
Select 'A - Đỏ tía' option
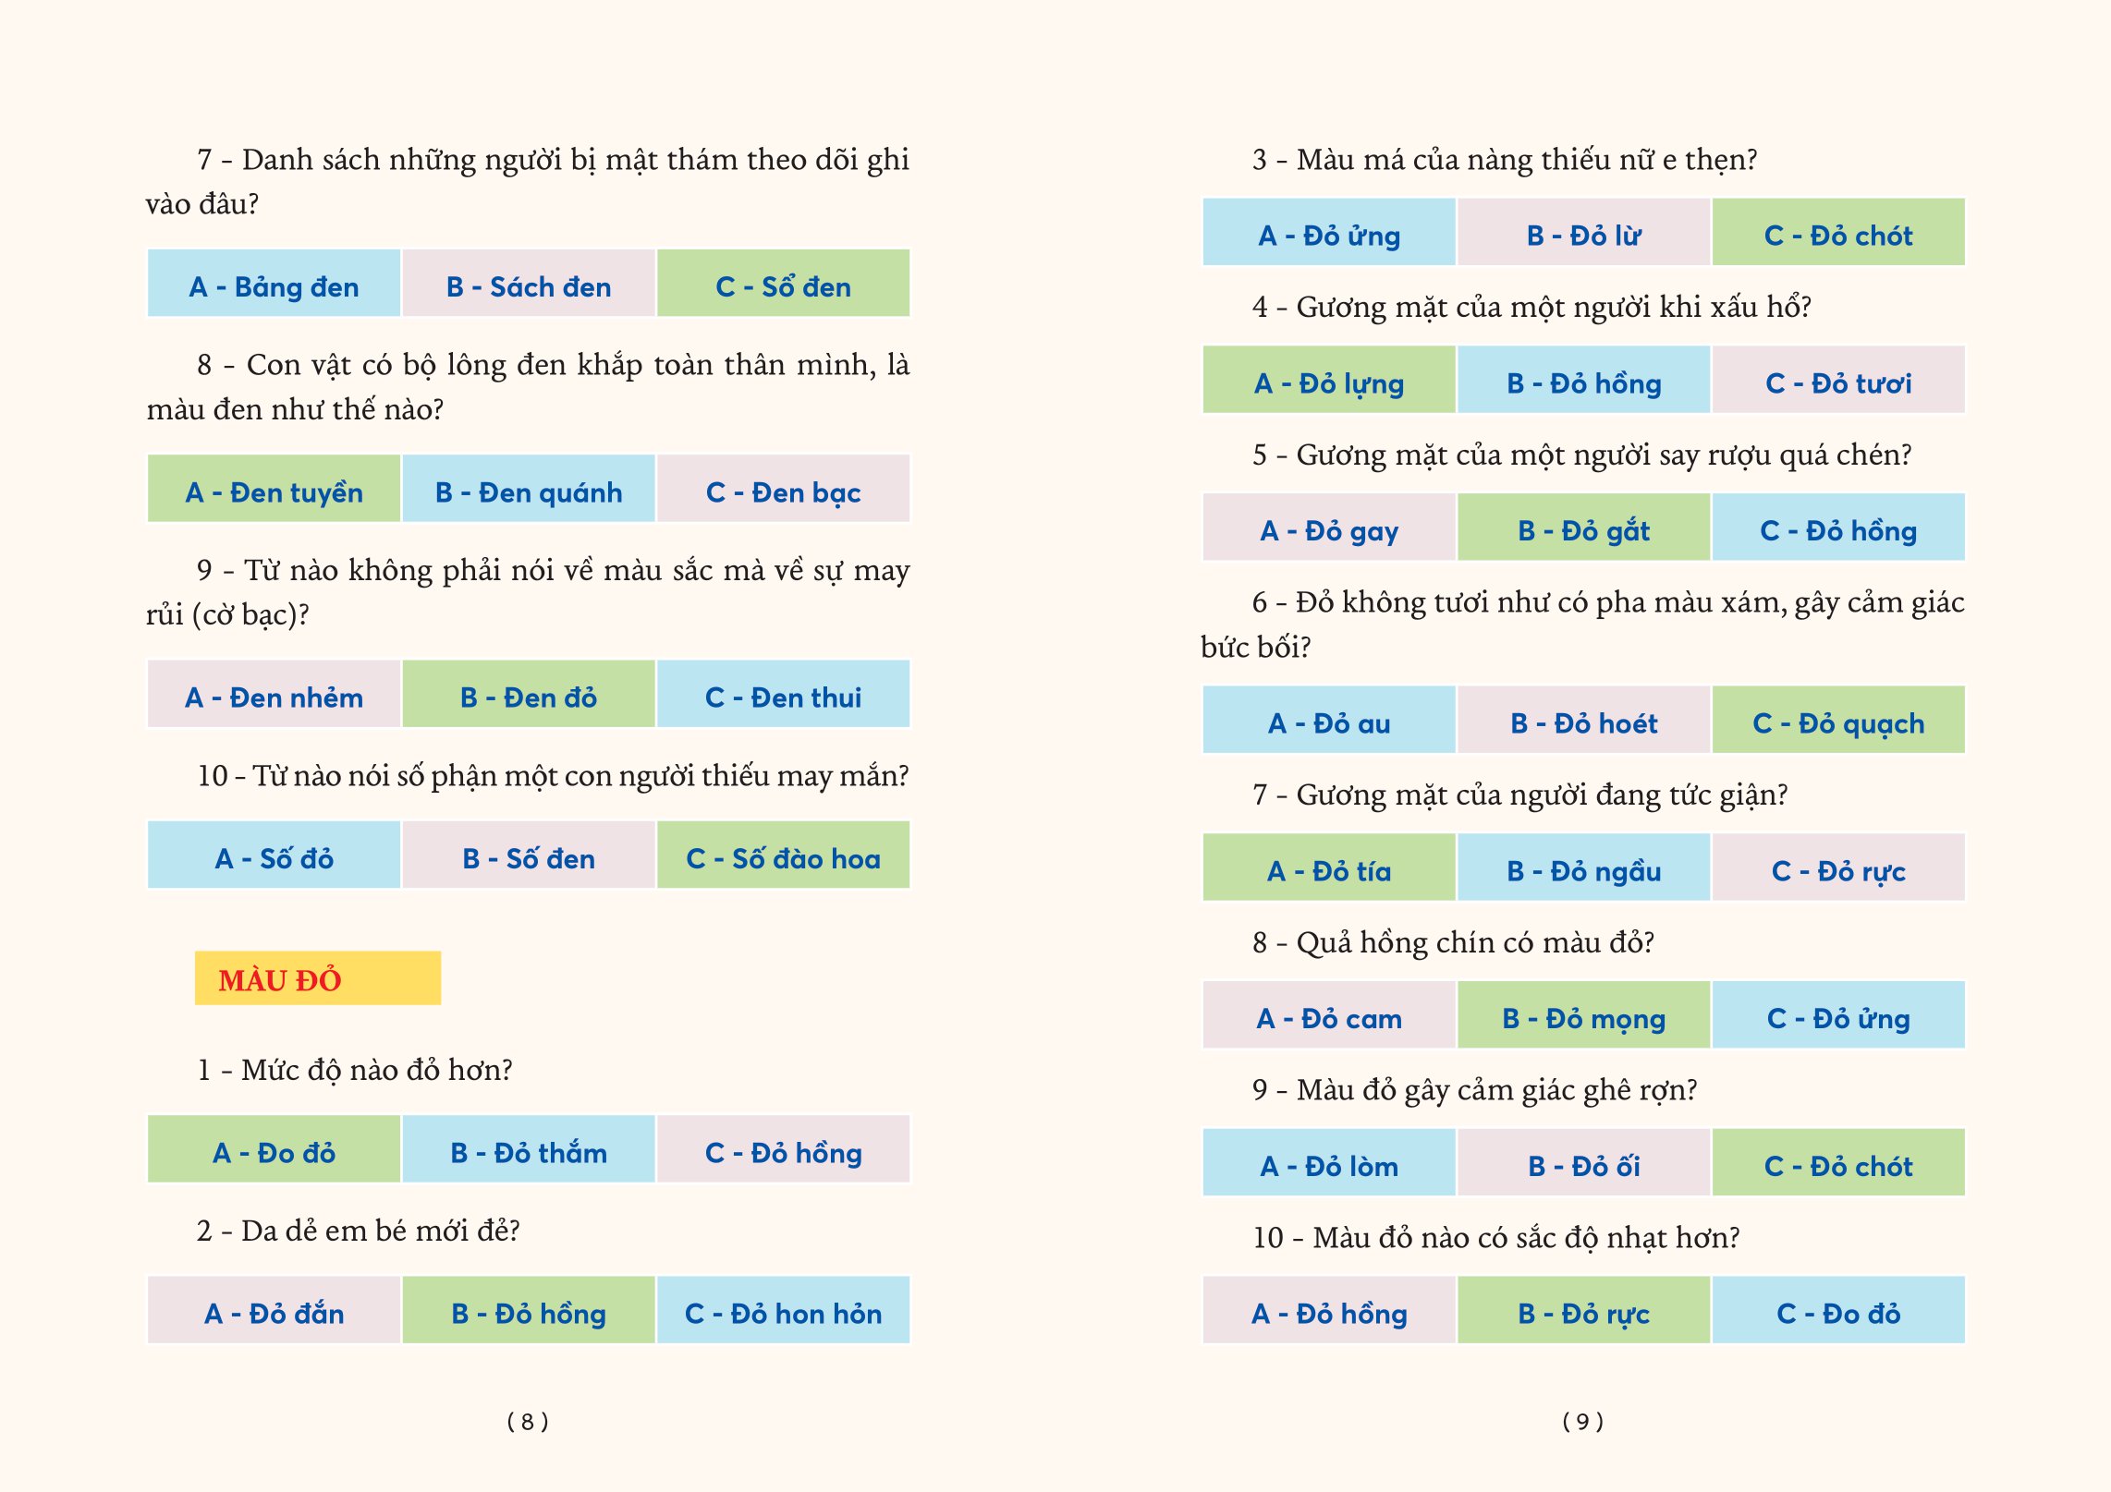(x=1329, y=869)
